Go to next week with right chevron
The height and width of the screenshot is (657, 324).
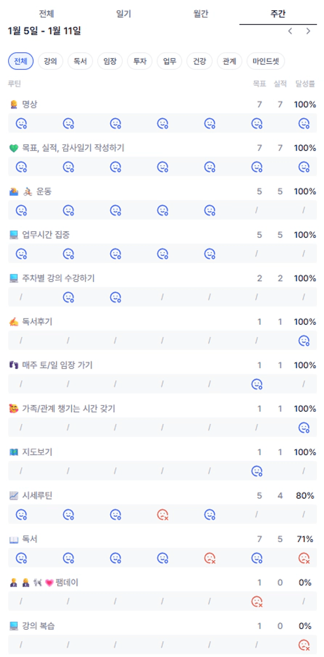point(308,31)
